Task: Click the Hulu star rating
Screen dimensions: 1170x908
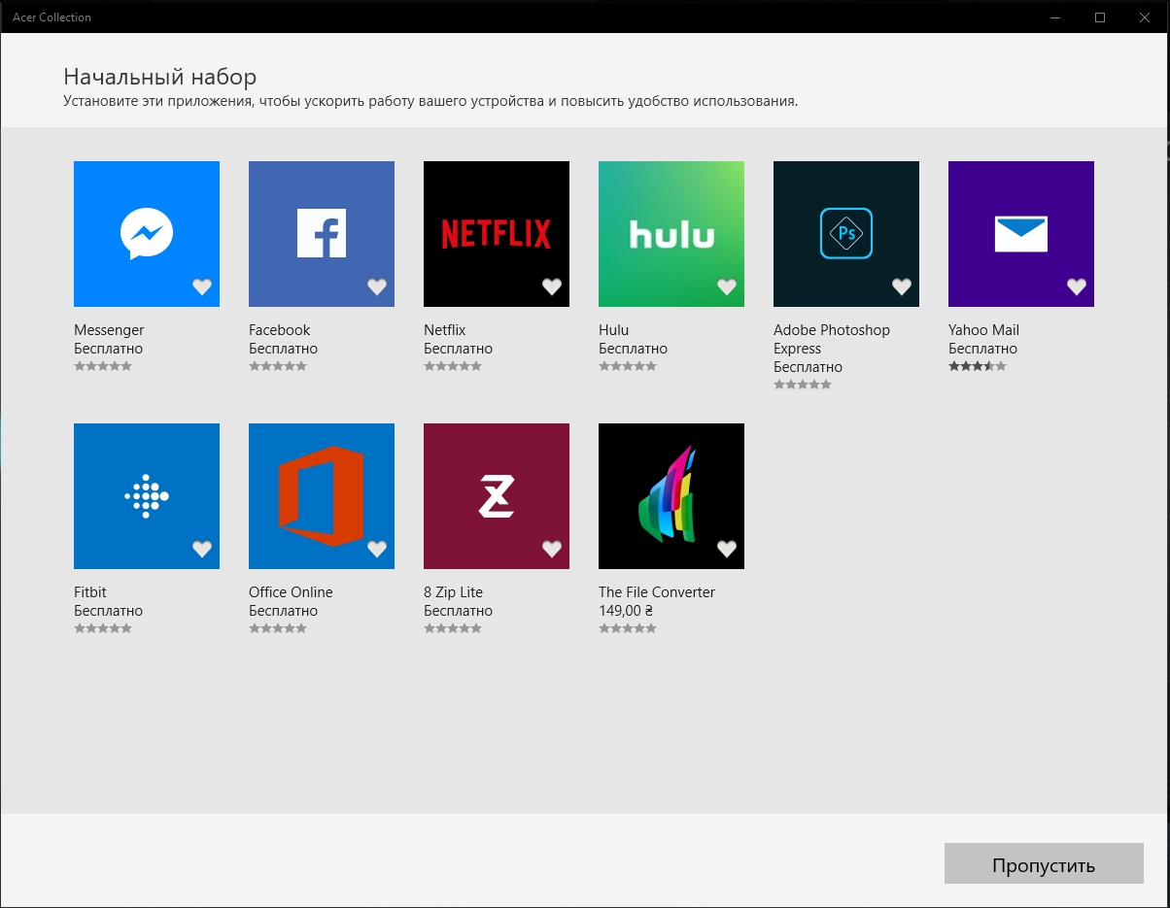Action: (628, 366)
